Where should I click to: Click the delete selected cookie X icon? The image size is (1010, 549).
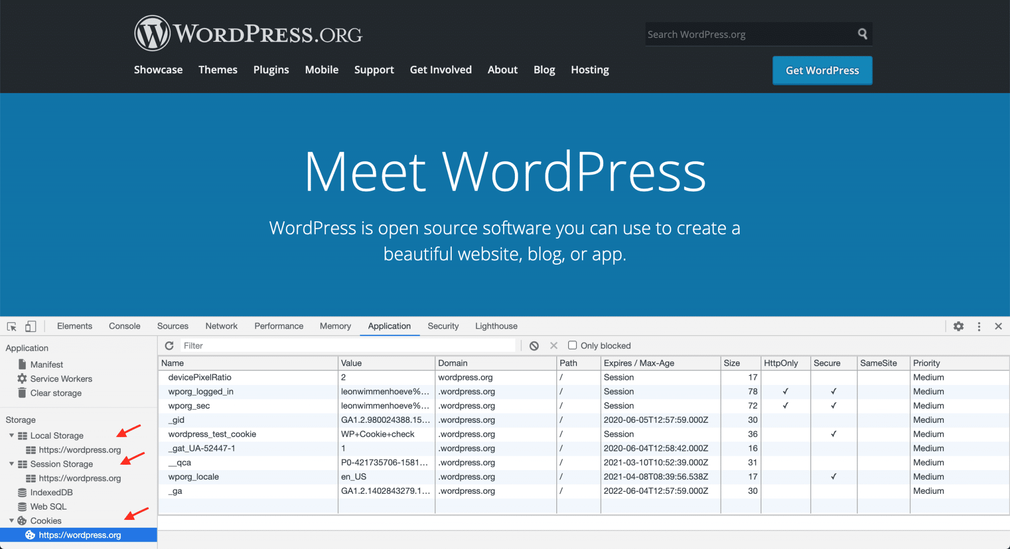point(554,345)
